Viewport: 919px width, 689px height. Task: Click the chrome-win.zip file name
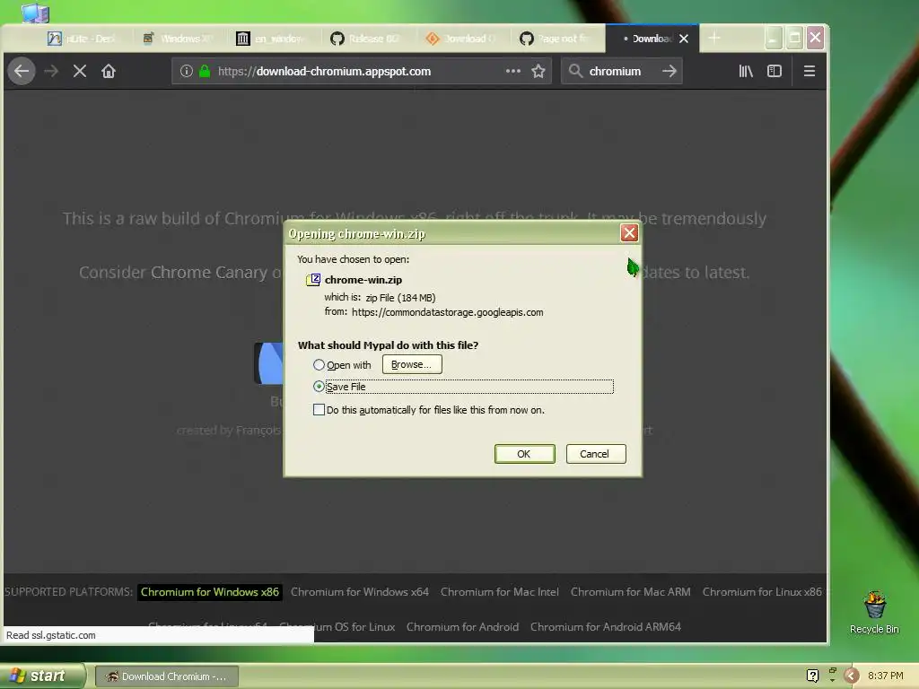[x=363, y=280]
